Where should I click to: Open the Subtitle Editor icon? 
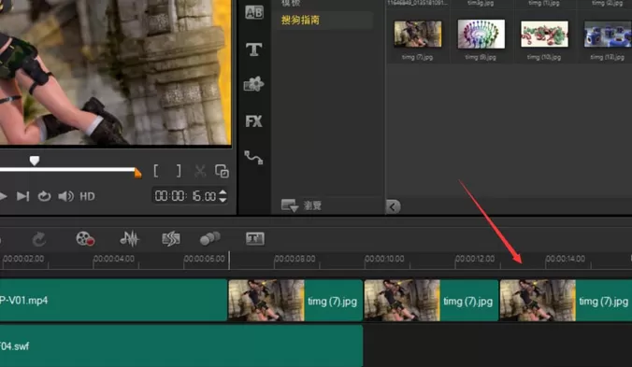(x=255, y=239)
